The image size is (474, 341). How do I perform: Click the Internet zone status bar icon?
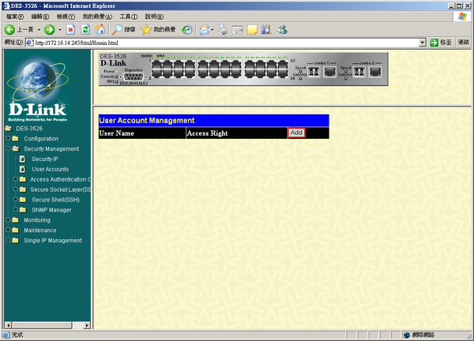(x=407, y=335)
